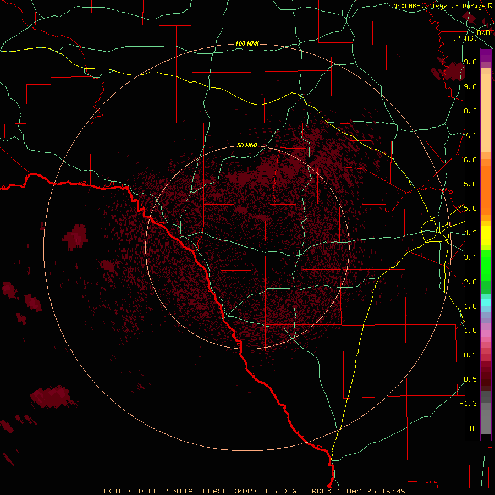This screenshot has width=495, height=495.
Task: Pick the cyan legend color band
Action: [x=486, y=302]
